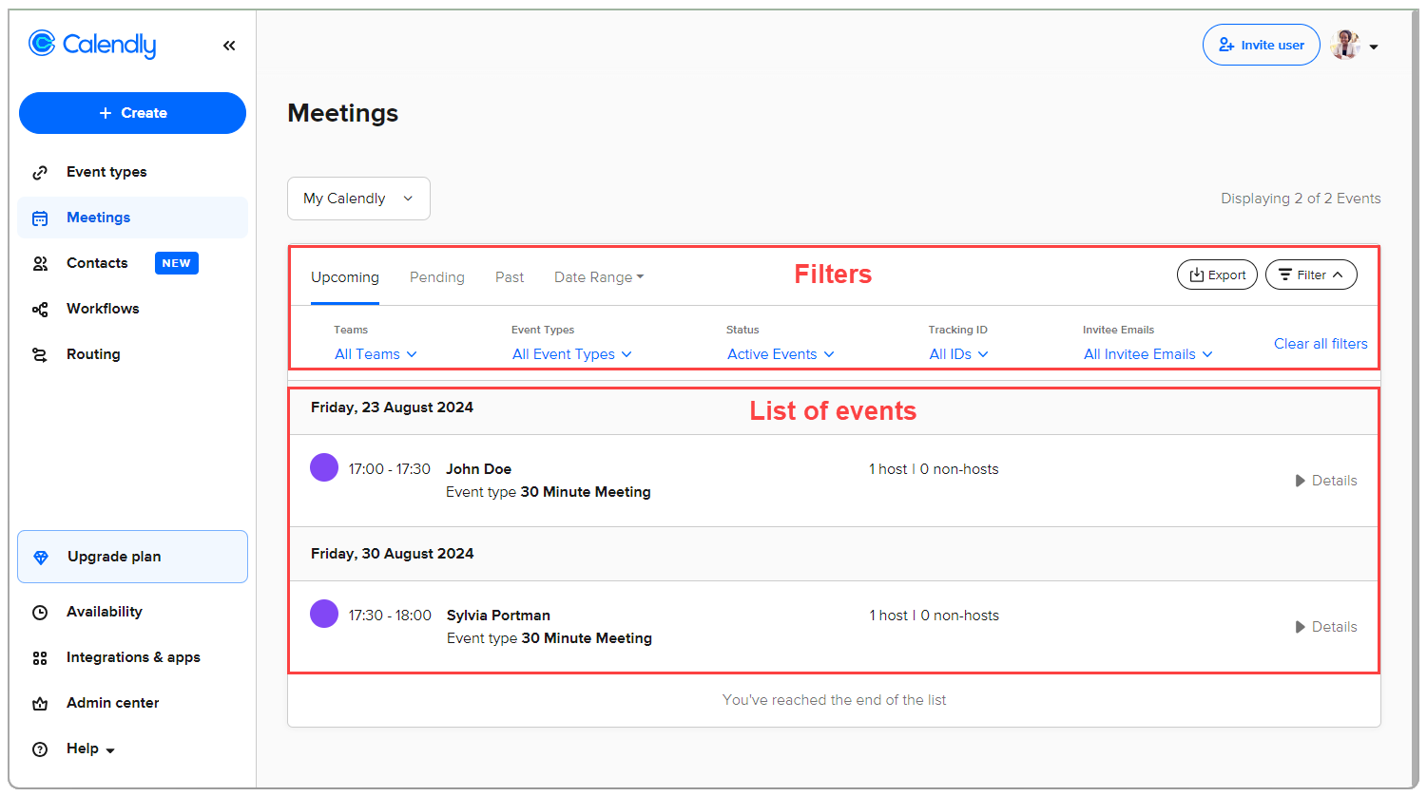Collapse filters with Filter button

click(x=1311, y=275)
